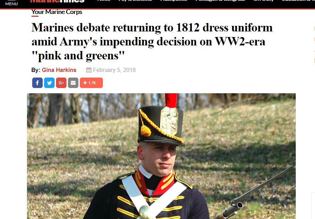
Task: Click the calendar icon beside the date
Action: point(89,70)
